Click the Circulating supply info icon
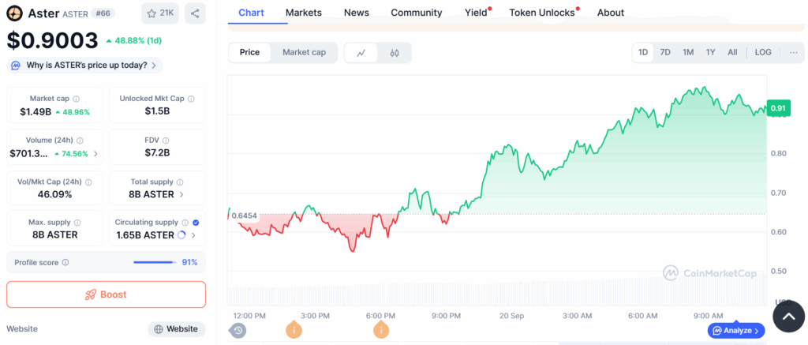The image size is (808, 345). click(x=185, y=223)
